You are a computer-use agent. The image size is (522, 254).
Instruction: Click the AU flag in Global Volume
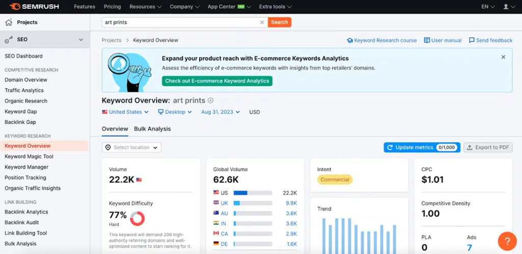coord(216,213)
